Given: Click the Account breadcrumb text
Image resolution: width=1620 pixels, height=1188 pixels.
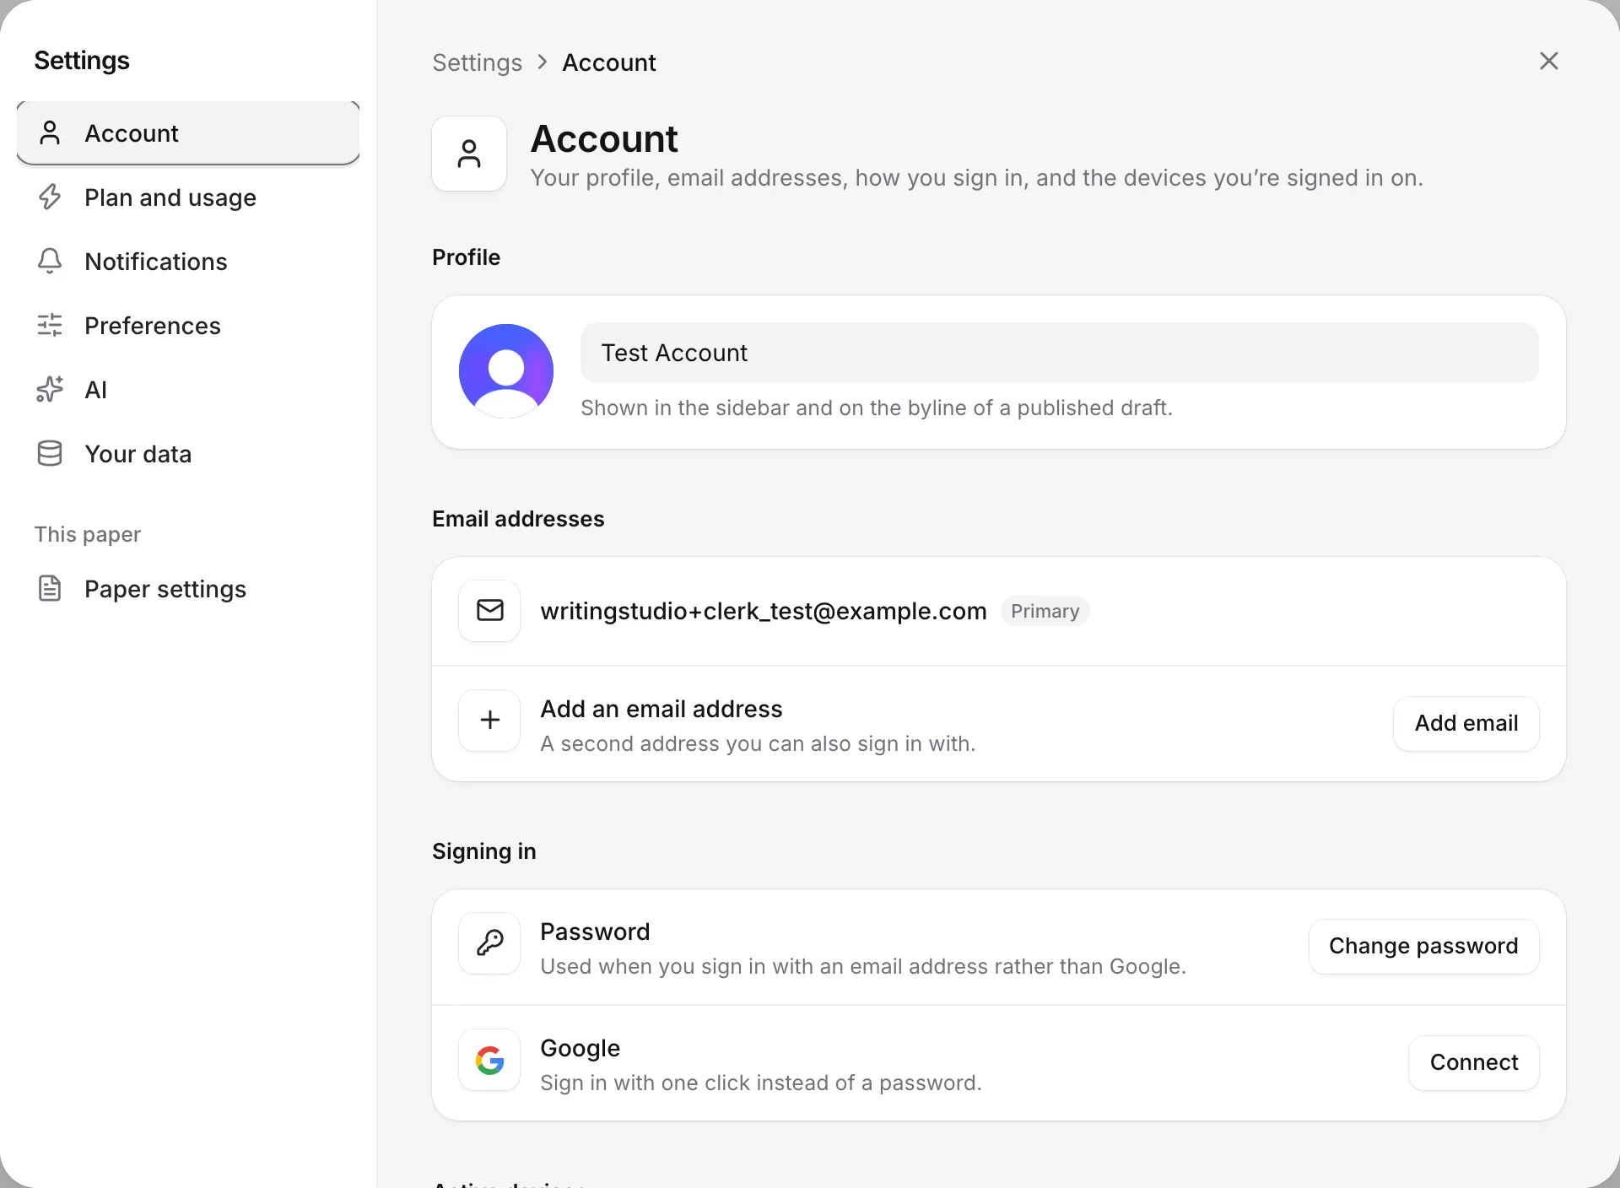Looking at the screenshot, I should (x=609, y=62).
